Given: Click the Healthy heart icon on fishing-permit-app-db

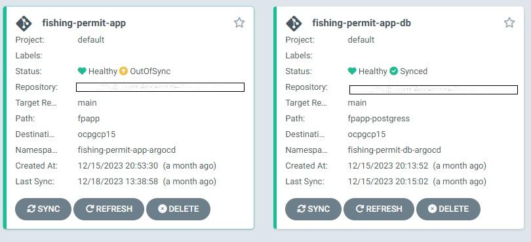Looking at the screenshot, I should 352,71.
